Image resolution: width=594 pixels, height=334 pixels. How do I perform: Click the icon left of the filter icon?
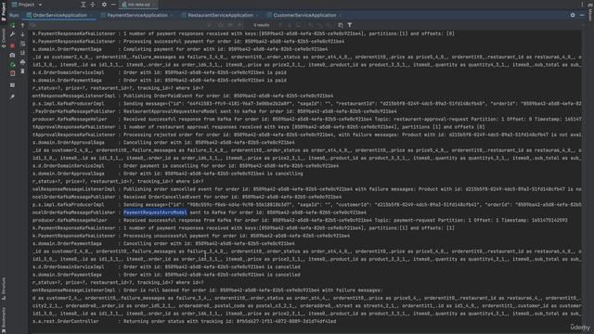[x=341, y=25]
